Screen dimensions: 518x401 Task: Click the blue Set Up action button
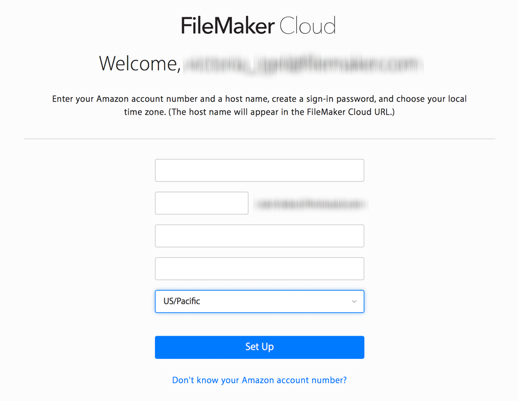(259, 347)
